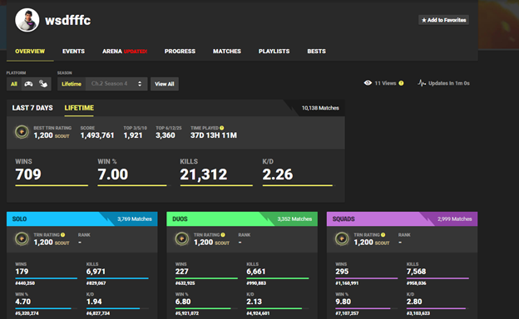Click the Squads TRN Rating info icon
519x319 pixels.
pos(383,235)
